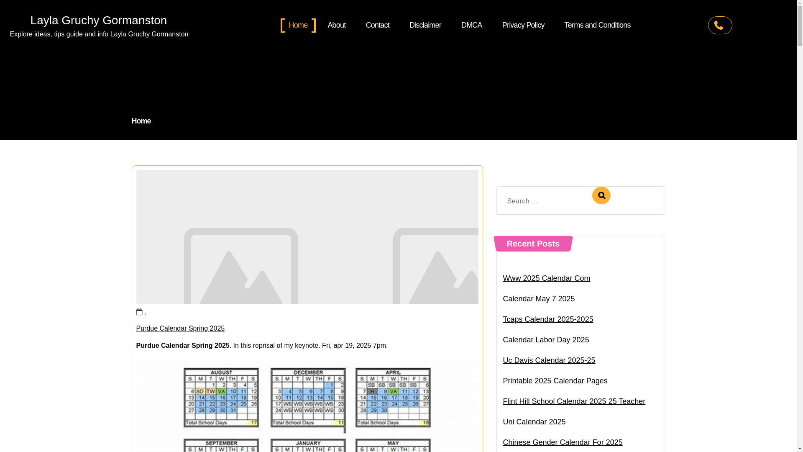
Task: Open Tcaps Calendar 2025-2025 post
Action: pyautogui.click(x=548, y=319)
